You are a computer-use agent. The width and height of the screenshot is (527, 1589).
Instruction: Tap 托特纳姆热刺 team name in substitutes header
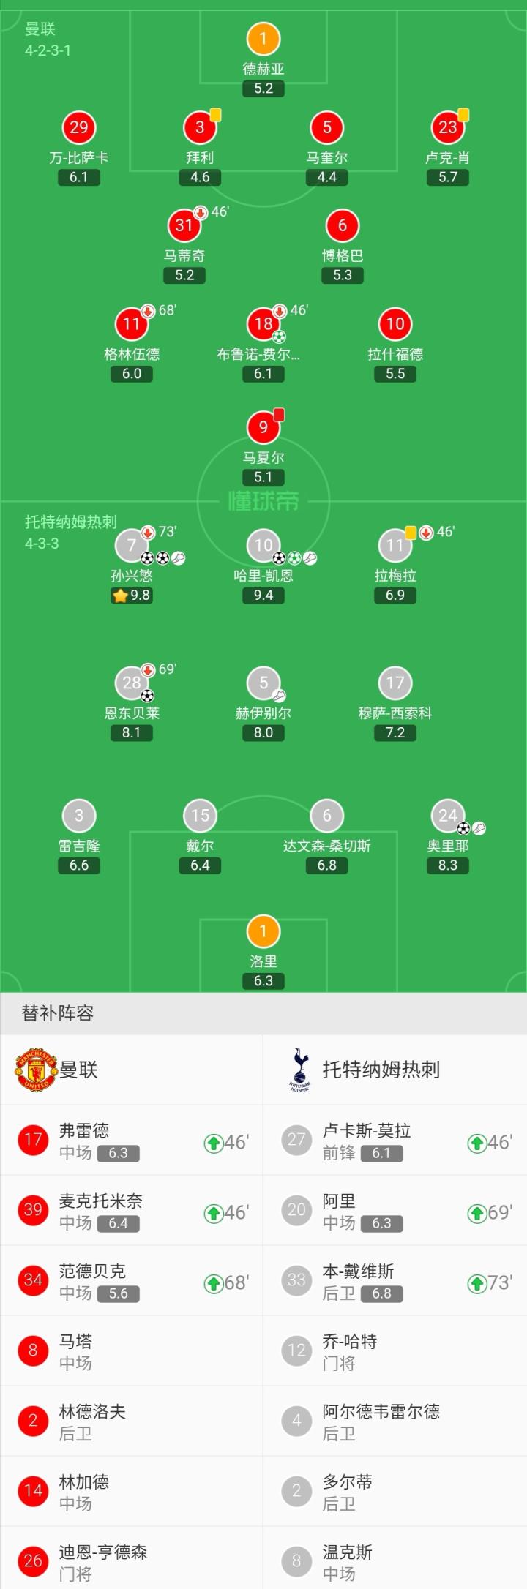point(381,1070)
